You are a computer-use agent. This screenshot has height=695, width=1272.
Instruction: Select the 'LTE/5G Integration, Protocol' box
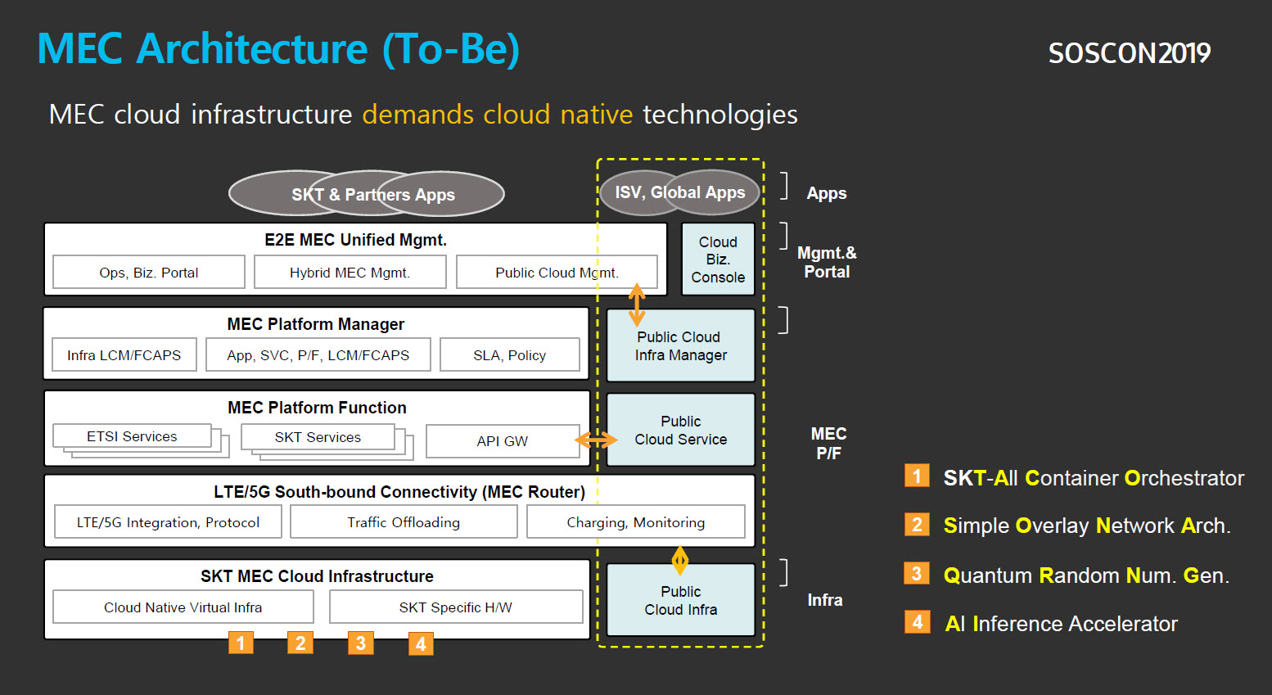click(x=168, y=522)
